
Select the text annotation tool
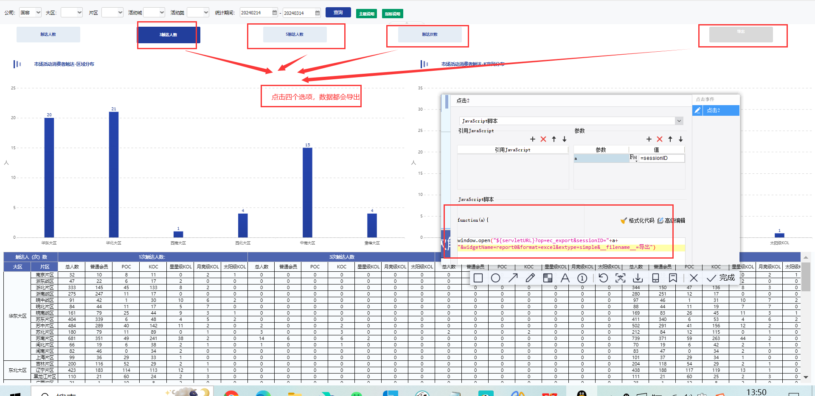pos(565,278)
